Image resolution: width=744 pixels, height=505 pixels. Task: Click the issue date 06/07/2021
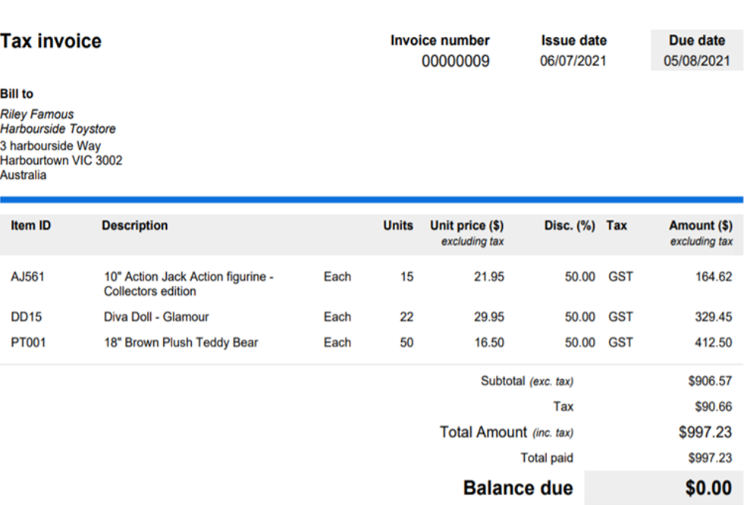573,61
